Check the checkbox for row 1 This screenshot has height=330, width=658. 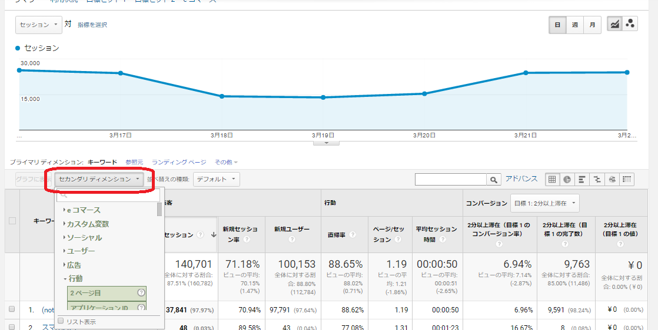point(12,309)
